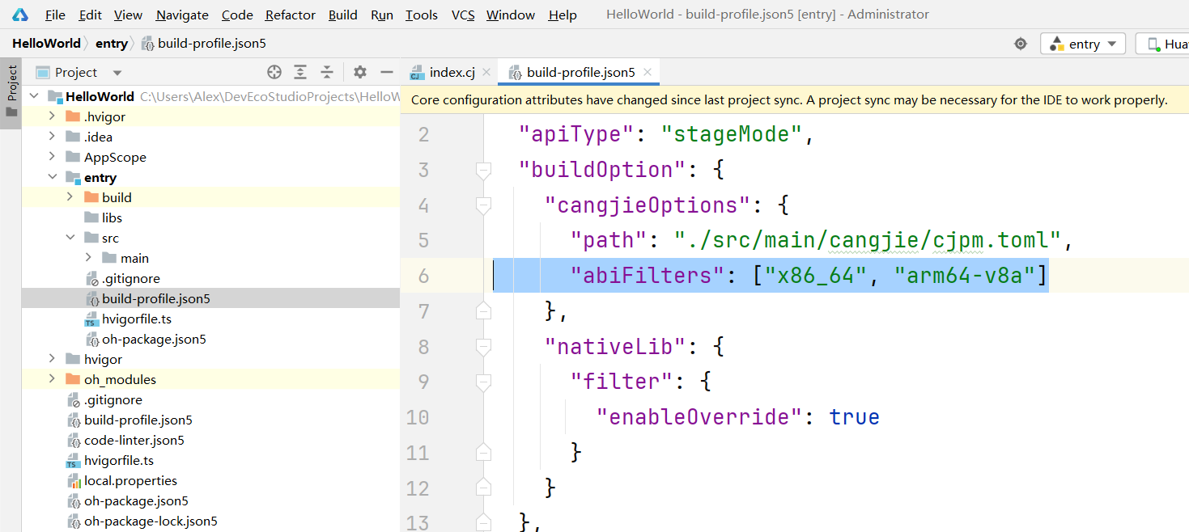Click entry in the breadcrumb bar
Image resolution: width=1189 pixels, height=532 pixels.
[x=112, y=44]
